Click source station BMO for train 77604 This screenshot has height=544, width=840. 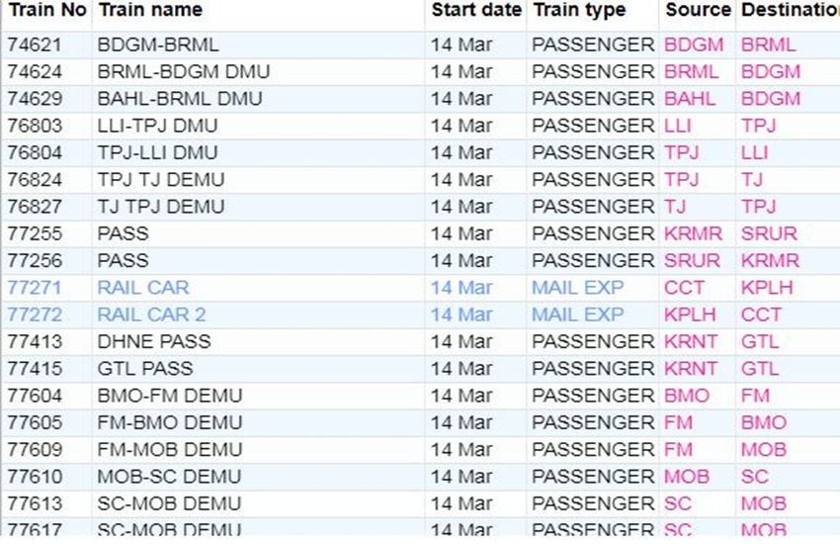point(687,396)
